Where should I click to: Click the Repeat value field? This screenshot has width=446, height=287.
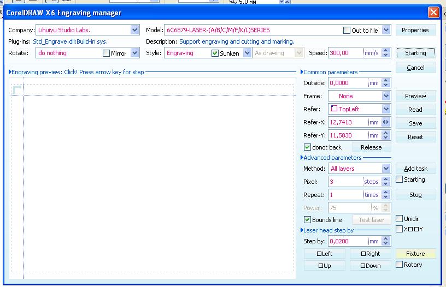[x=345, y=195]
